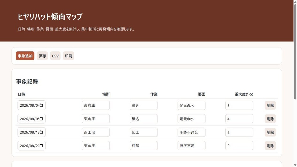Viewport: 297px width, 167px height.
Task: Focus the 2026/08/12 date field
Action: (31, 132)
